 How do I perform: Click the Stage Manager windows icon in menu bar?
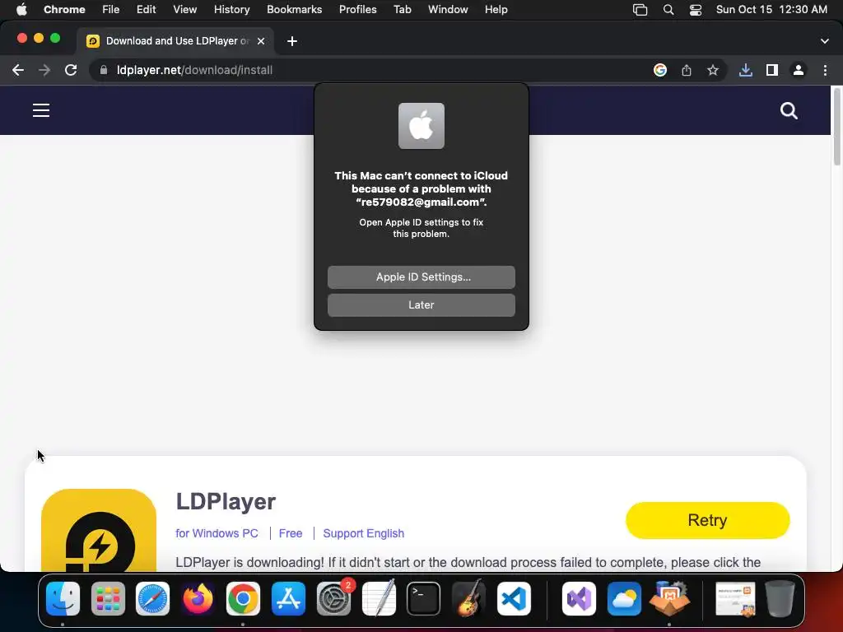pos(640,10)
